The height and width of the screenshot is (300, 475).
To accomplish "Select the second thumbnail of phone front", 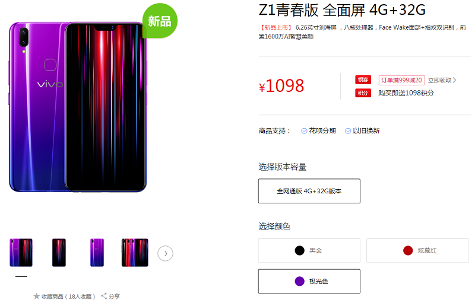I will pos(59,253).
